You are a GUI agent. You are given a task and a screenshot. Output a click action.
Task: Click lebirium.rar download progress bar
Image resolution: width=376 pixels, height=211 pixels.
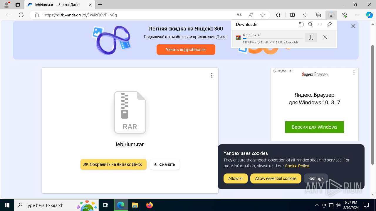pyautogui.click(x=273, y=39)
